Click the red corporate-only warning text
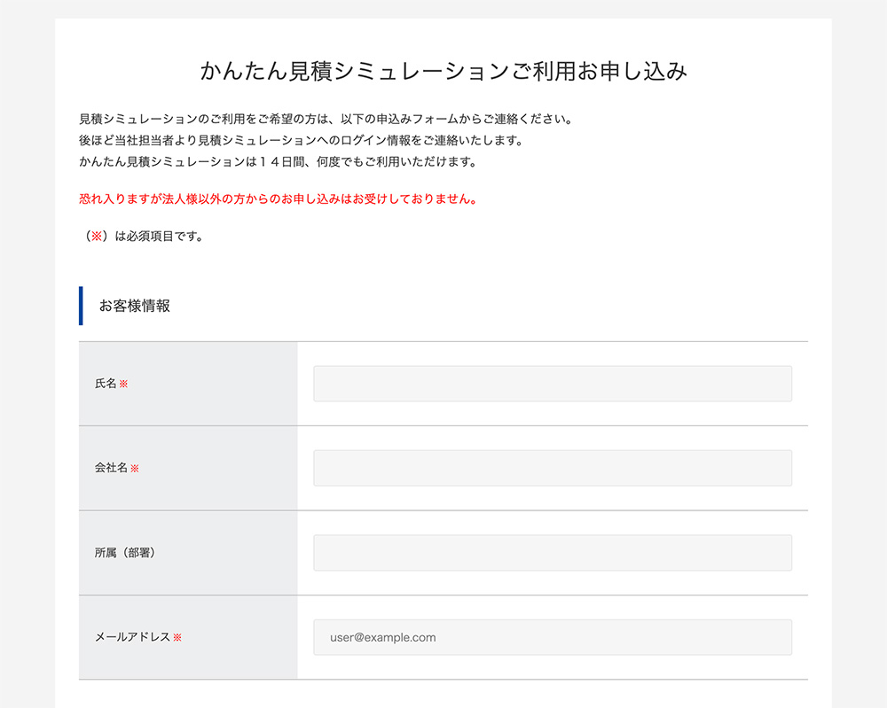Image resolution: width=887 pixels, height=708 pixels. point(276,199)
